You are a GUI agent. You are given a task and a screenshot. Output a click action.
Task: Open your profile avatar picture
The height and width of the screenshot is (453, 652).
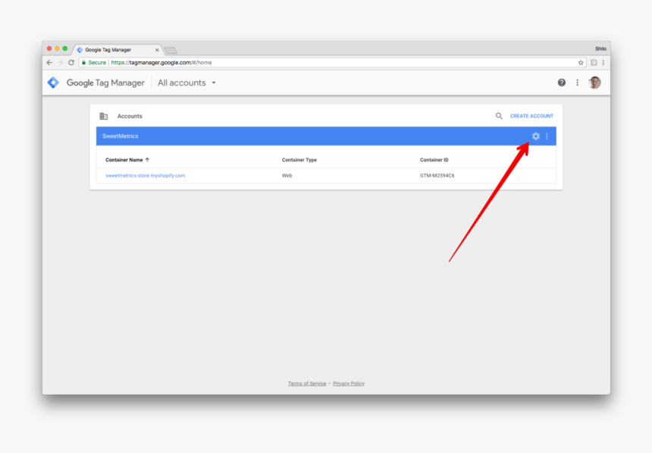tap(594, 83)
